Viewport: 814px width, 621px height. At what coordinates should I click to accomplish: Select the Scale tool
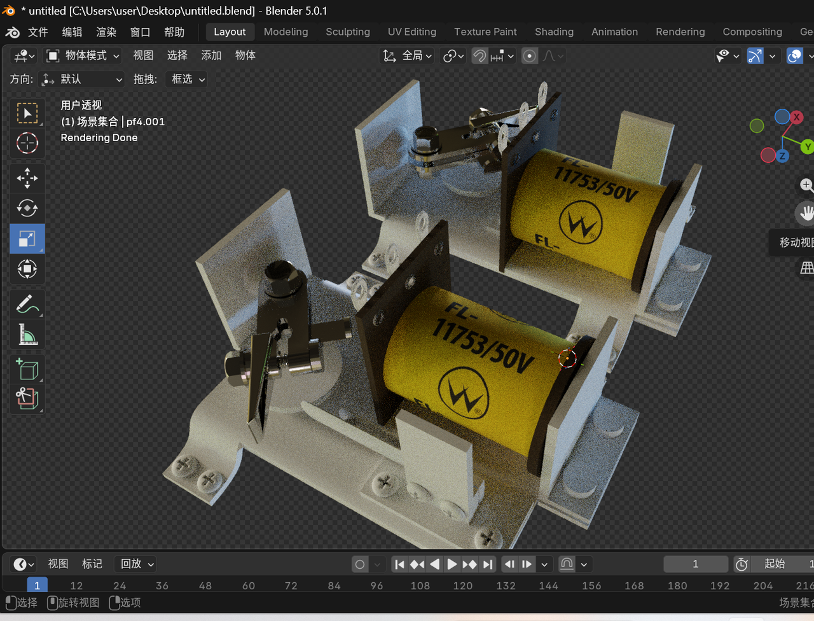27,239
